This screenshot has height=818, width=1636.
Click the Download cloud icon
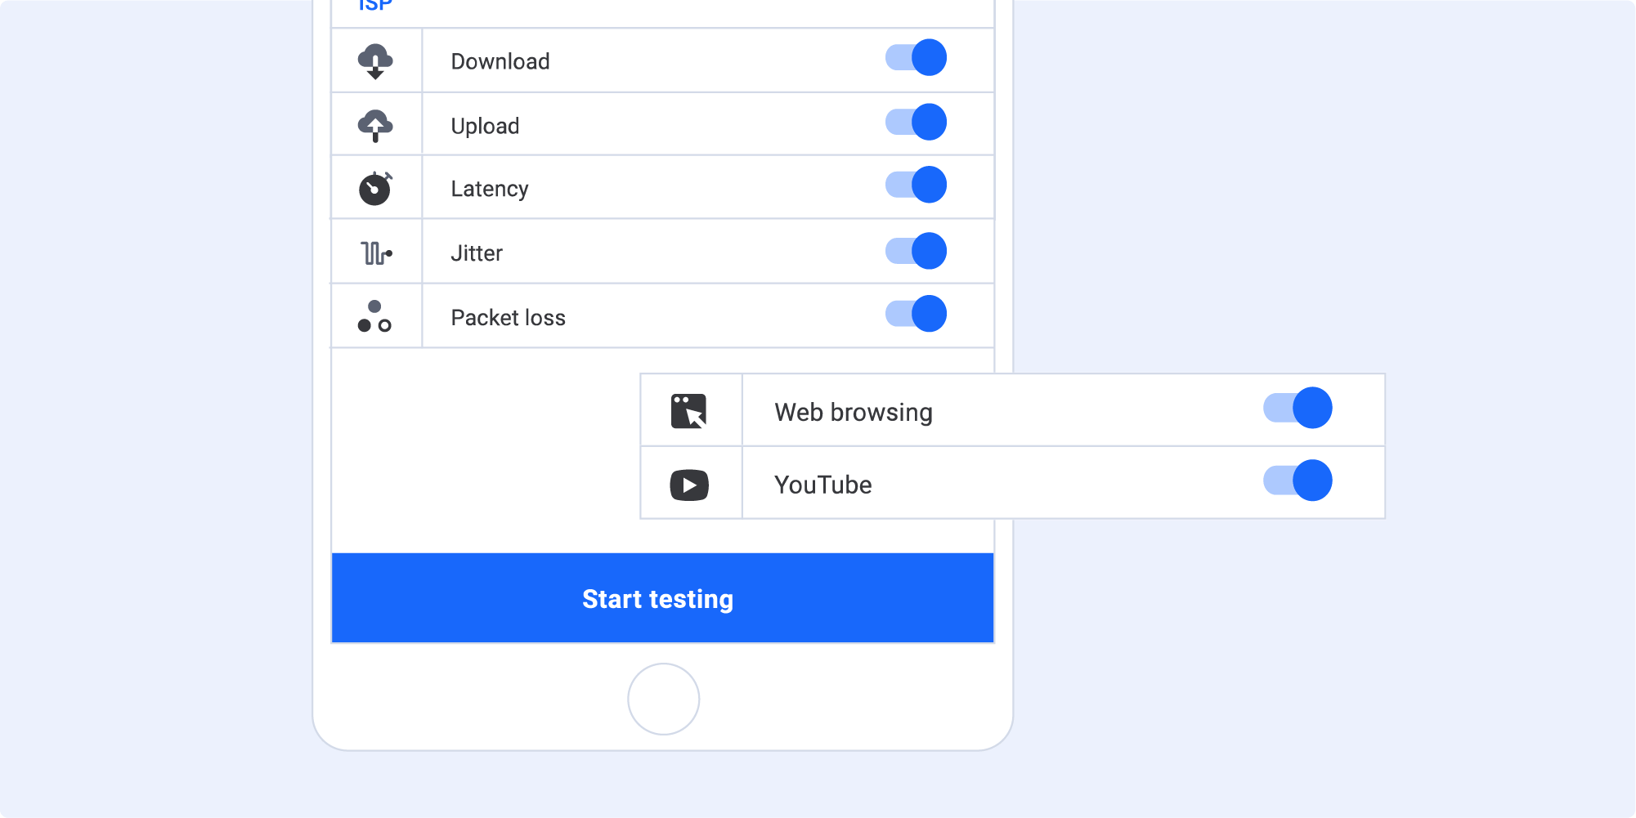375,61
